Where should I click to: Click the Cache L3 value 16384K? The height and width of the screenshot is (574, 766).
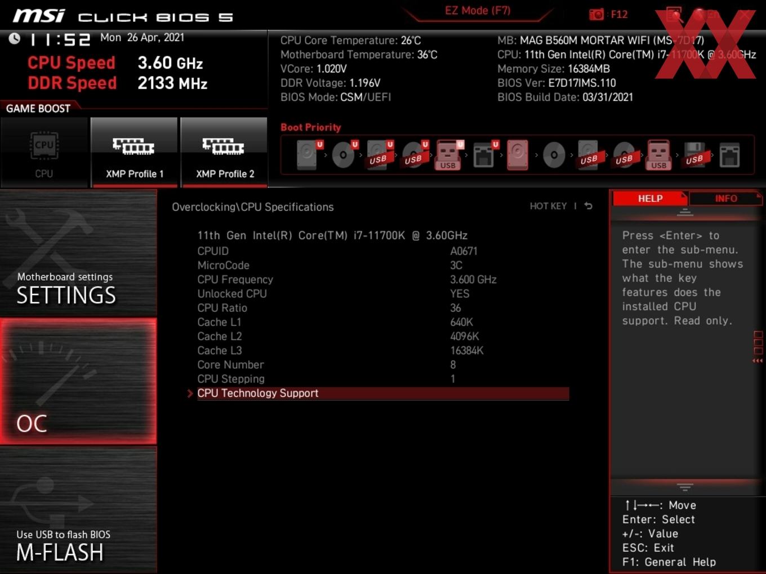pos(466,351)
